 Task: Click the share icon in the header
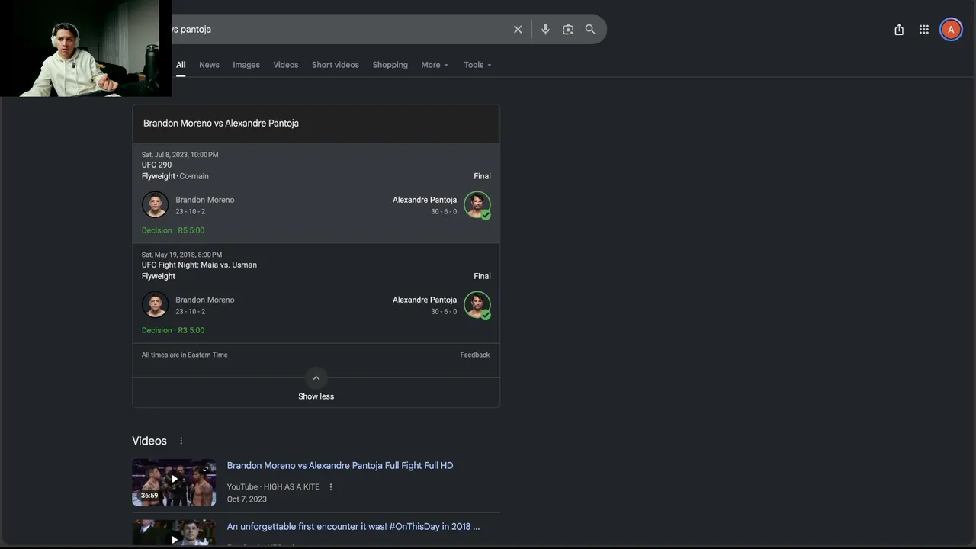point(899,30)
